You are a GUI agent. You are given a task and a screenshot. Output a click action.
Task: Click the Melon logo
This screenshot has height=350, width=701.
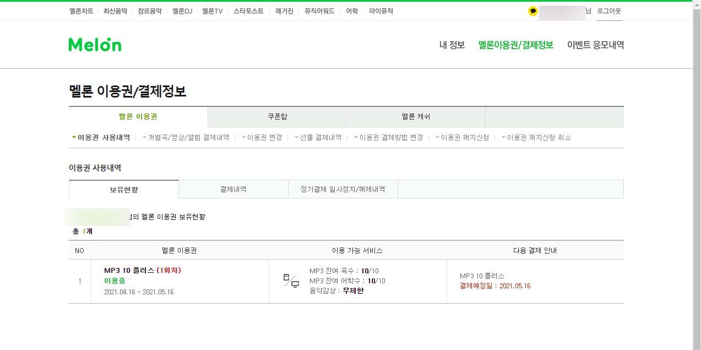pyautogui.click(x=95, y=45)
